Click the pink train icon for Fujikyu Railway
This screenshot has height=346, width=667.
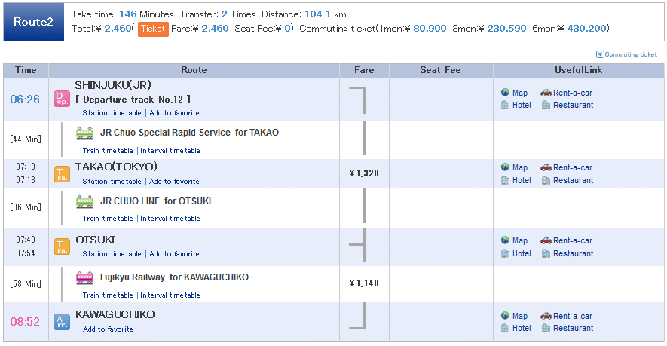pyautogui.click(x=84, y=278)
